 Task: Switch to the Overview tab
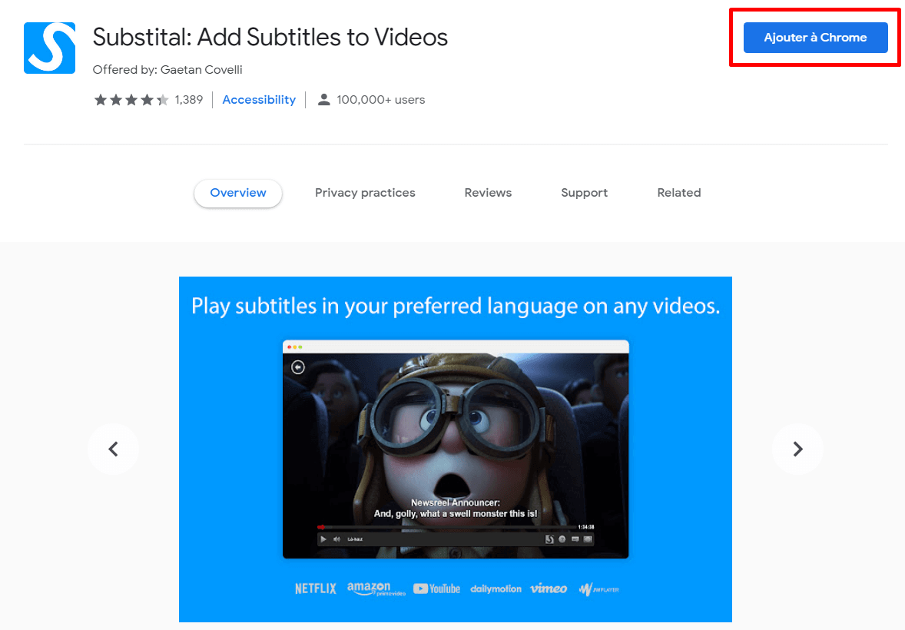238,193
